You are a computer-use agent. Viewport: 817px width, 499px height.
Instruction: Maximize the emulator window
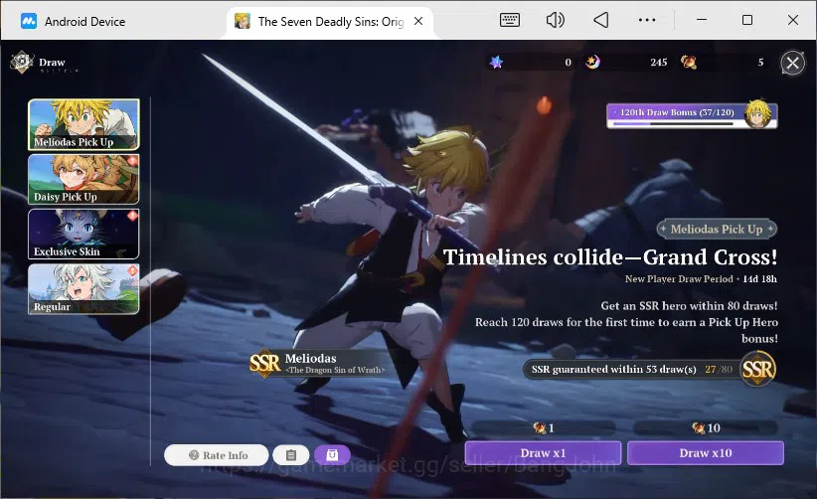(x=747, y=20)
